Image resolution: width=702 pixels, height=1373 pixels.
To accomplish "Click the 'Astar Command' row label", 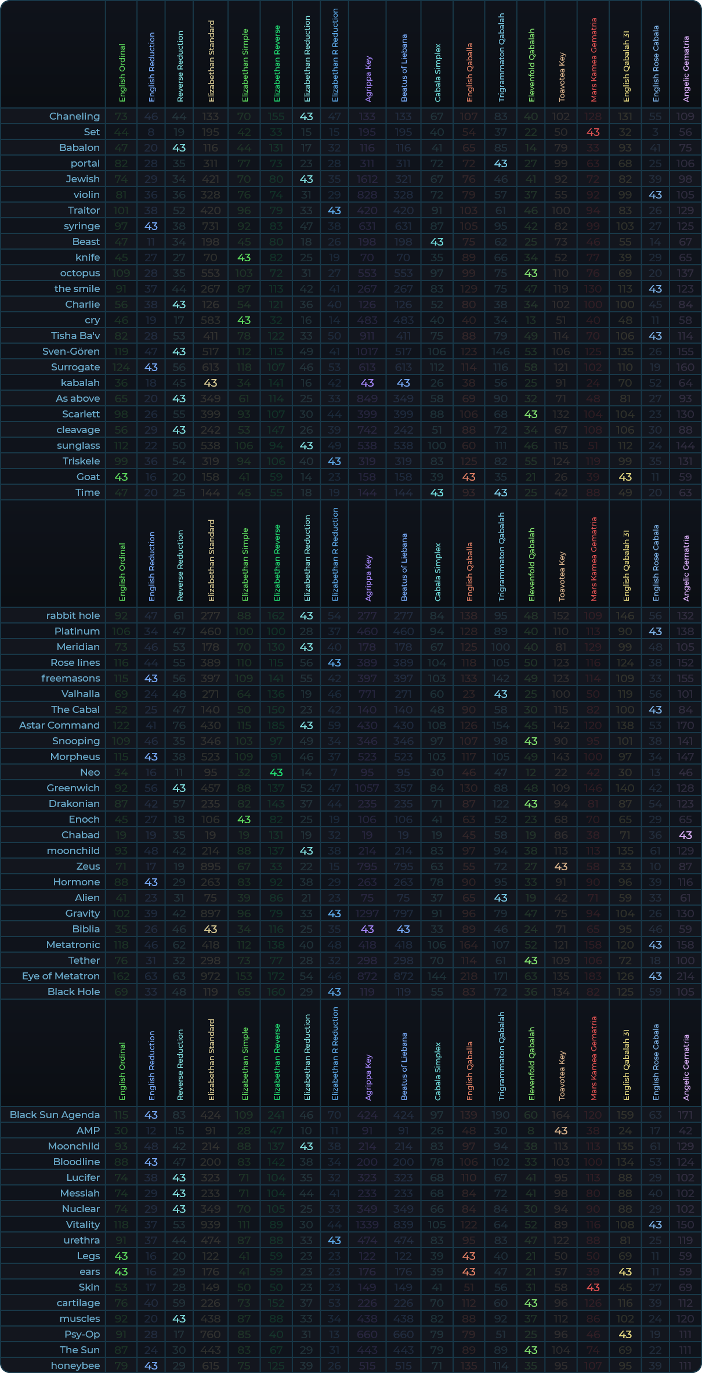I will (x=59, y=726).
